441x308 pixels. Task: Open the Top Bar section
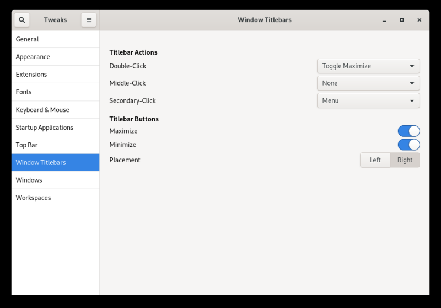click(56, 145)
